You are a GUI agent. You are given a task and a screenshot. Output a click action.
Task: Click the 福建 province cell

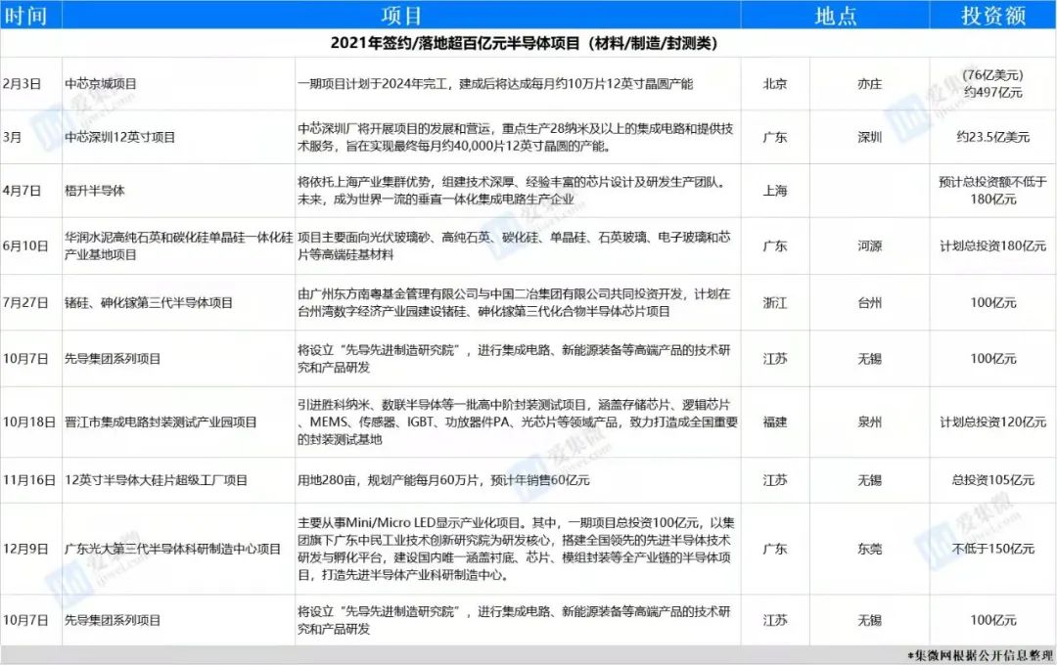point(774,421)
